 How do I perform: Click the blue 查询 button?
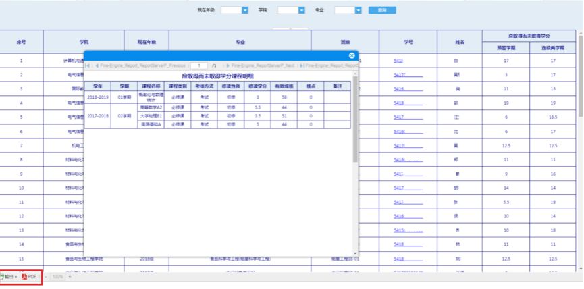coord(382,10)
